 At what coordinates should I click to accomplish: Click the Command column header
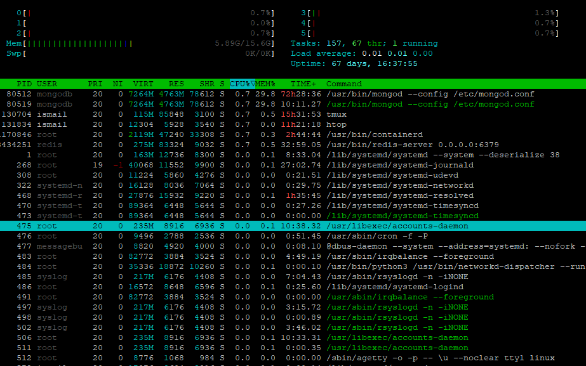(344, 84)
